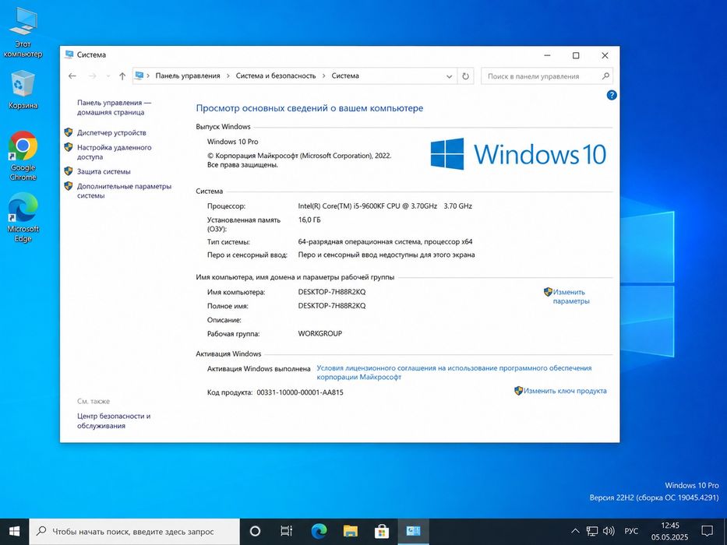The height and width of the screenshot is (545, 727).
Task: Open File Explorer from taskbar
Action: tap(350, 532)
